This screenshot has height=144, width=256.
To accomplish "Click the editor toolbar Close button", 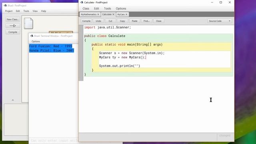I will [158, 21].
